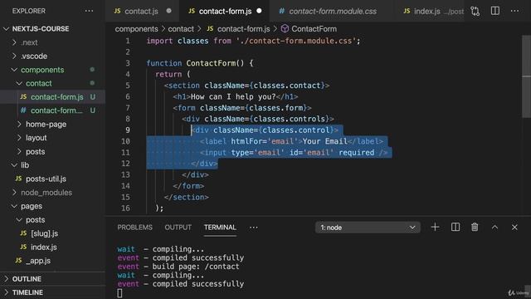Click the compare changes icon in editor toolbar
The image size is (531, 299).
475,11
